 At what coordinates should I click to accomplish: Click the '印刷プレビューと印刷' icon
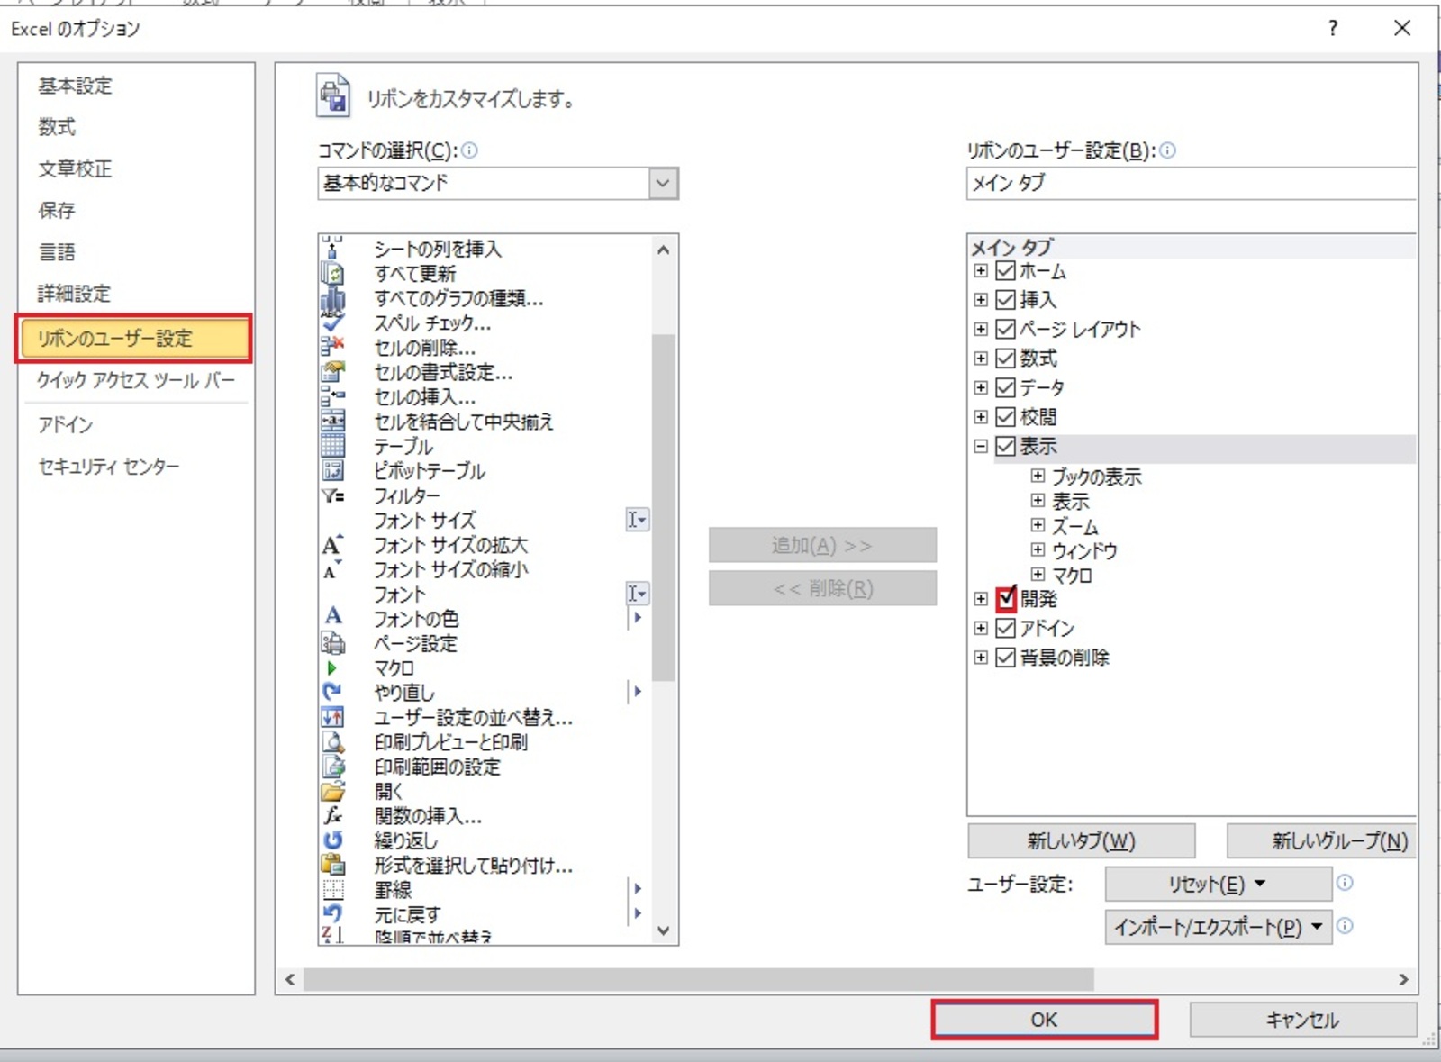(x=333, y=741)
